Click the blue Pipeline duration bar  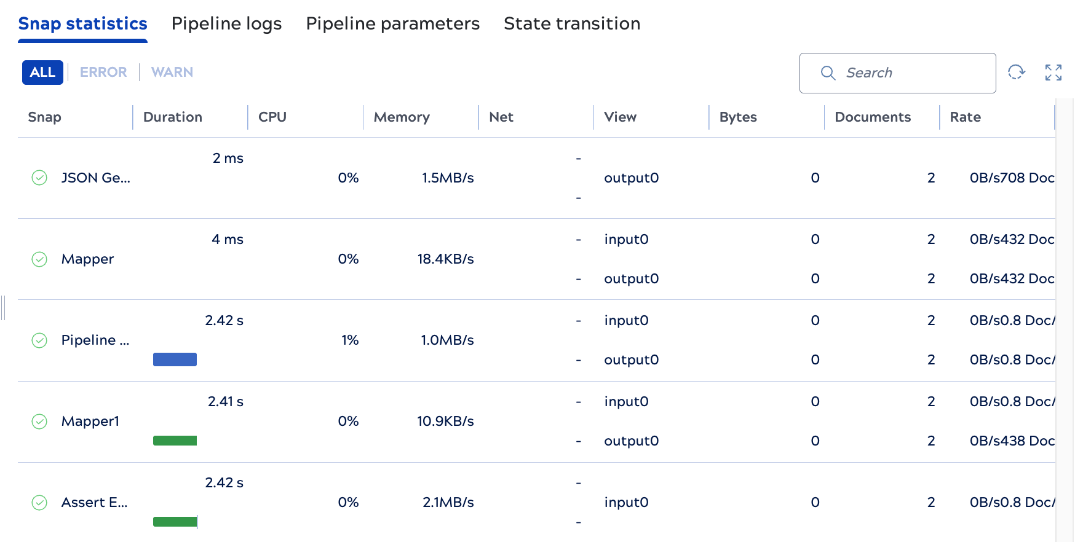[175, 359]
